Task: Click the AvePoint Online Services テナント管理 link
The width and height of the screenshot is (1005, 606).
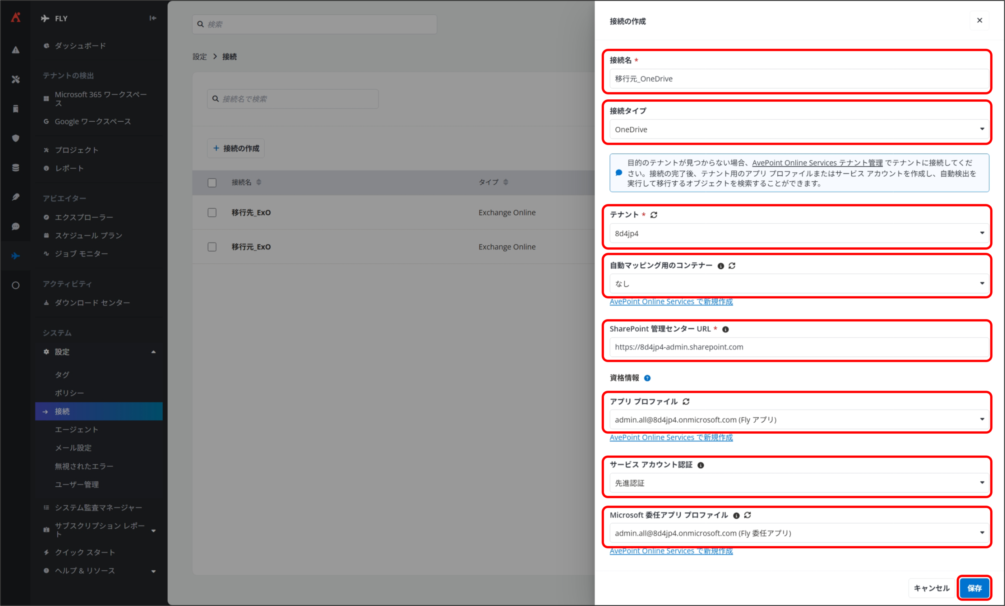Action: point(817,163)
